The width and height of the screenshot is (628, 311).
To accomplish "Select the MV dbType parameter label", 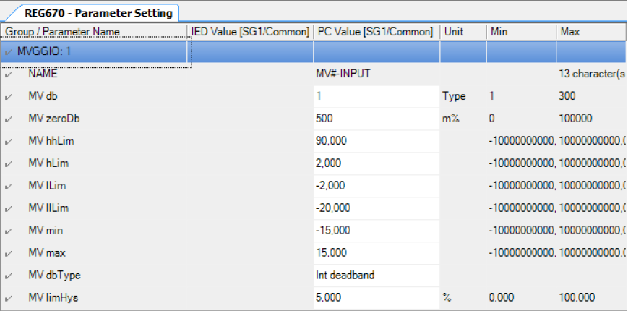I will click(54, 276).
